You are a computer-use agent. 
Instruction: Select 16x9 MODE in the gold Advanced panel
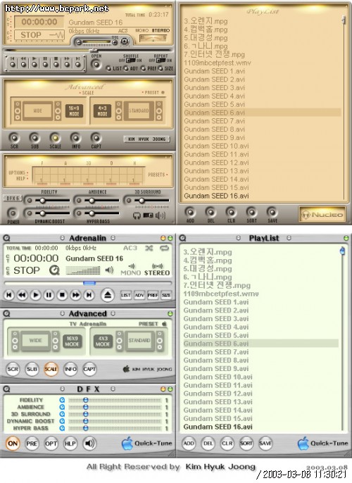(74, 111)
